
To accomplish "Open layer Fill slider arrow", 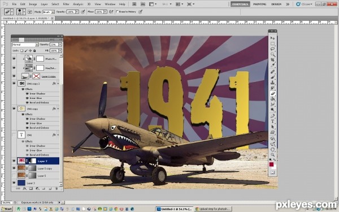I will point(60,51).
